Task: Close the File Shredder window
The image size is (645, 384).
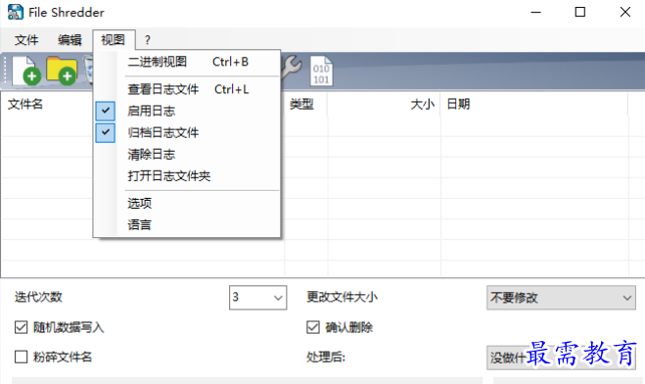Action: [x=625, y=13]
